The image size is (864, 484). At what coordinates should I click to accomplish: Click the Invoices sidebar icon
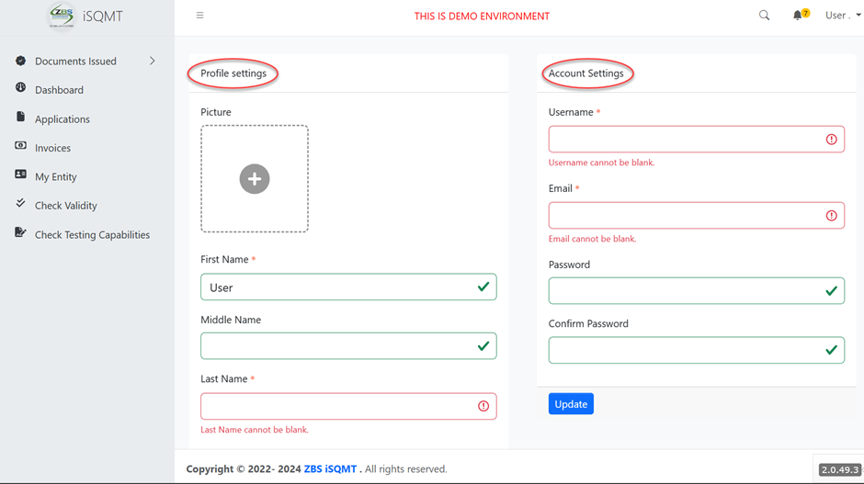[20, 147]
